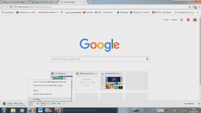Open WhatsApp bookmark
The width and height of the screenshot is (201, 113).
[122, 13]
